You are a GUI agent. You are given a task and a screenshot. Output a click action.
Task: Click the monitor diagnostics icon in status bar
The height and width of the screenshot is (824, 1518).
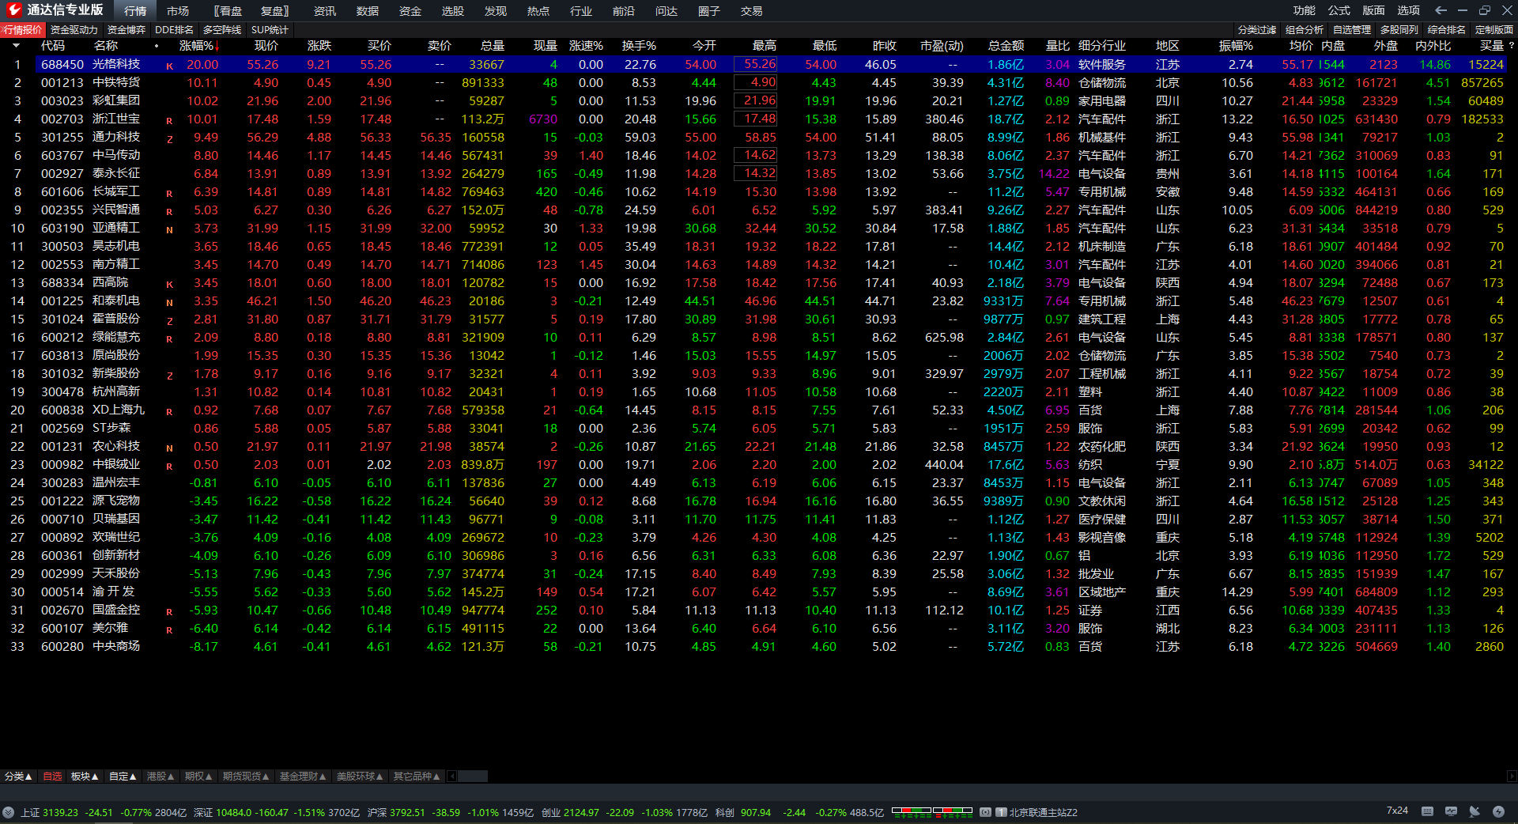pyautogui.click(x=1451, y=811)
